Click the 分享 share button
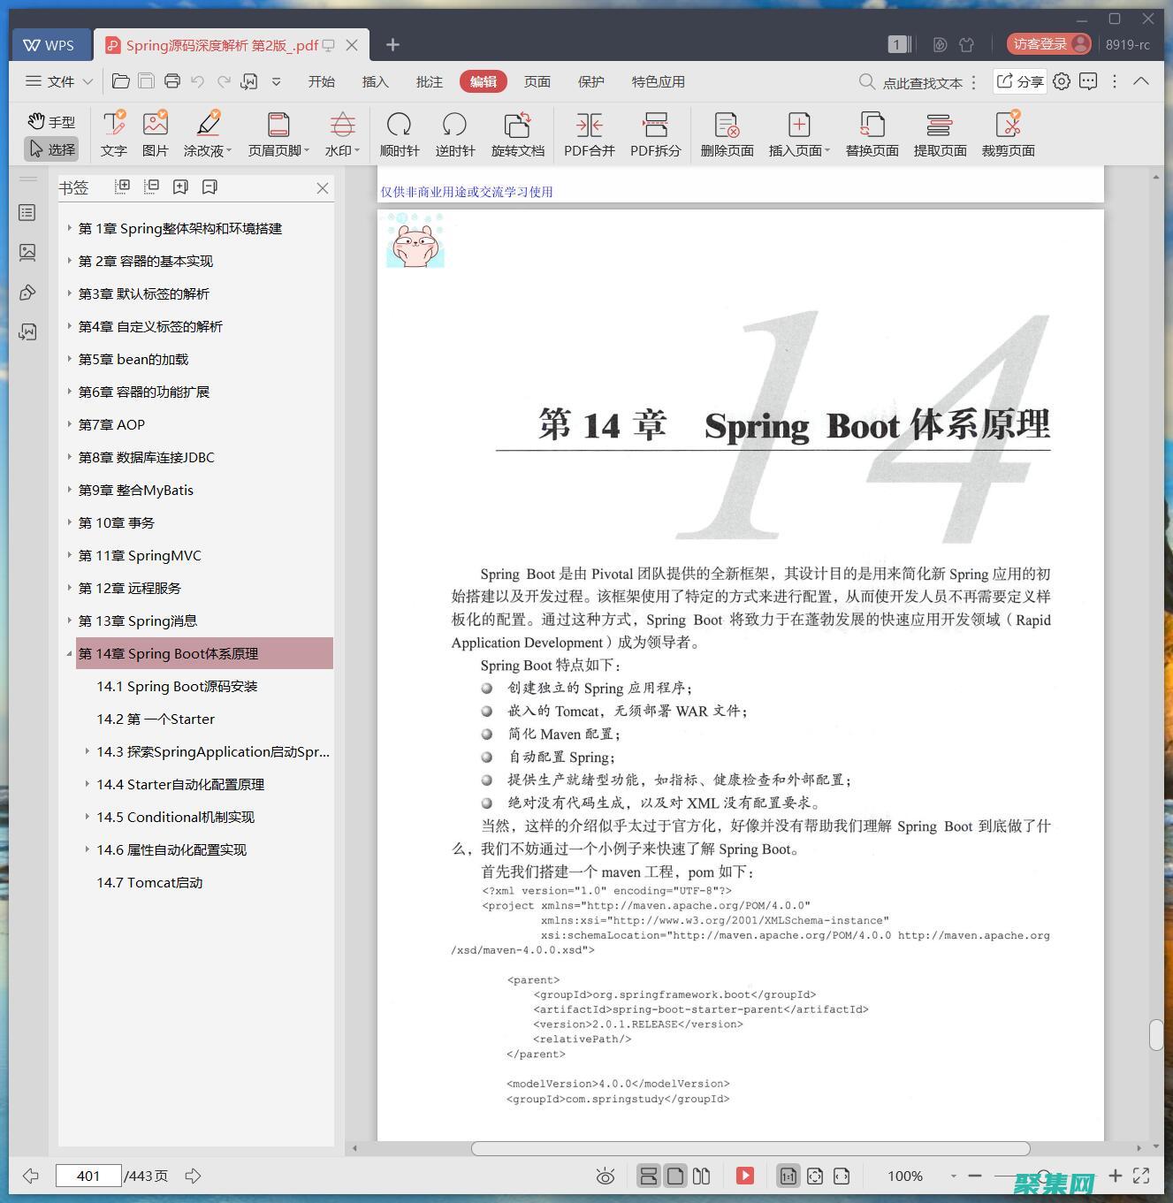The image size is (1173, 1203). coord(1018,81)
